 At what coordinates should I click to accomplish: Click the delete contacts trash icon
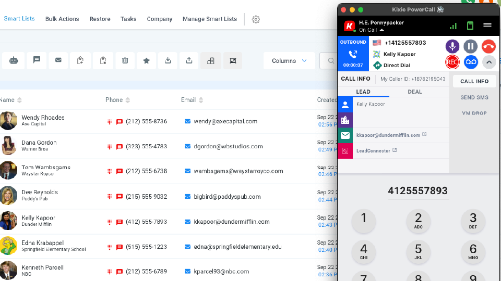(x=125, y=60)
